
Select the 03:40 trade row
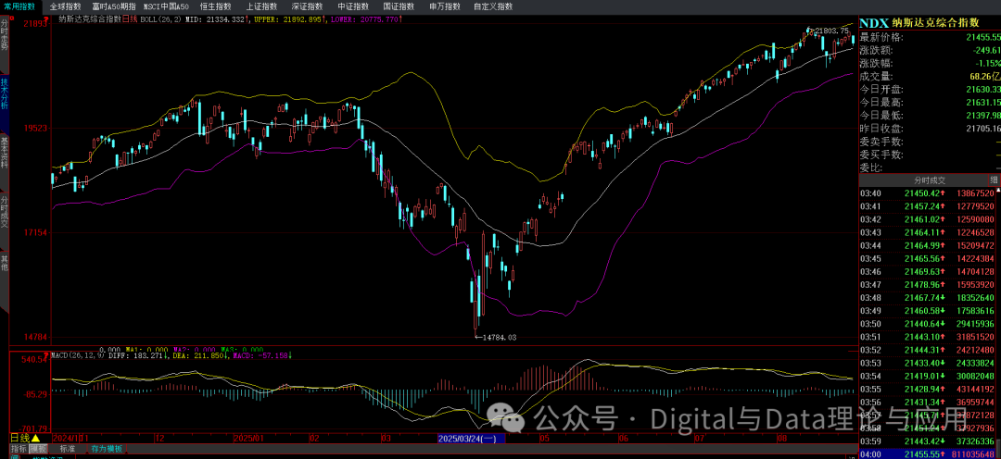pyautogui.click(x=927, y=192)
